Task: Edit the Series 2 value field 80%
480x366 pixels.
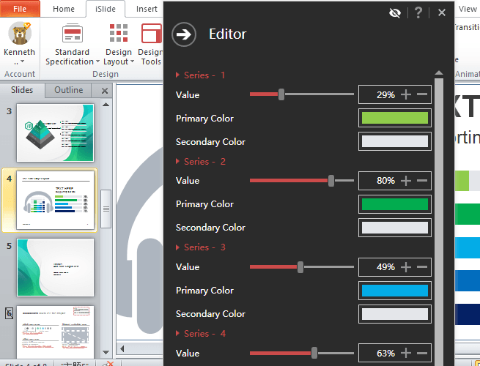Action: click(385, 181)
